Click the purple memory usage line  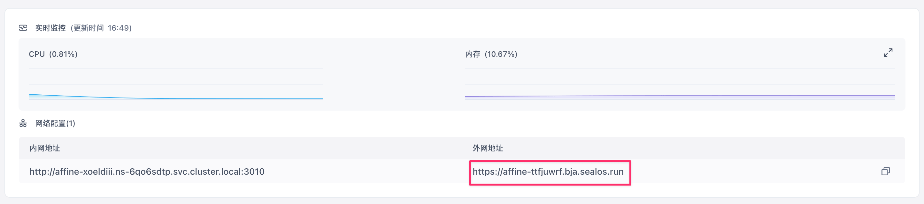click(680, 96)
